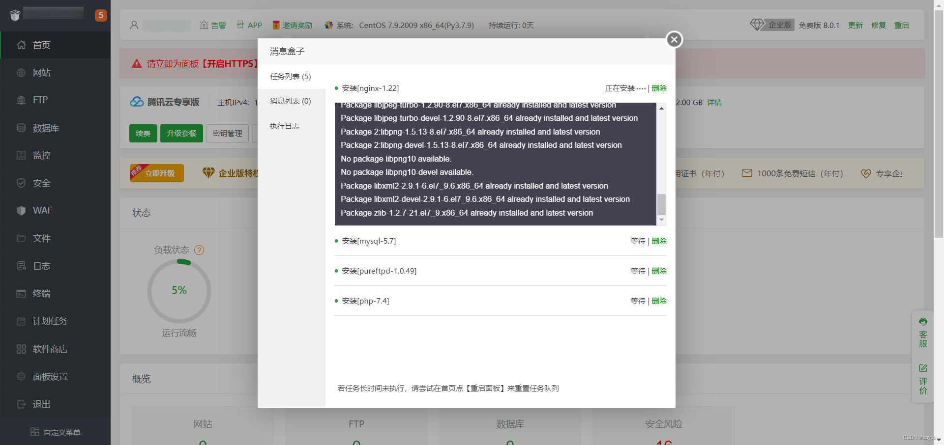Select the 任务列表 (5) tab
Viewport: 944px width, 445px height.
pos(291,77)
